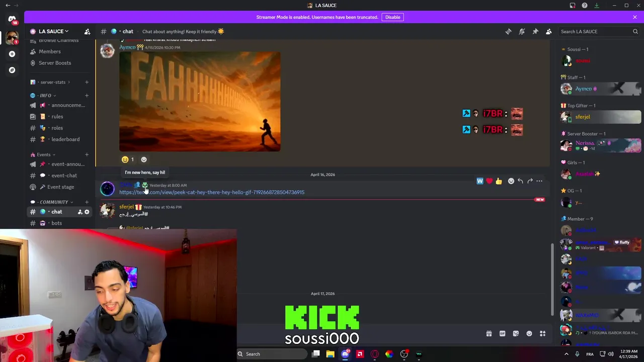
Task: React with W emoji on hovered message
Action: click(480, 181)
